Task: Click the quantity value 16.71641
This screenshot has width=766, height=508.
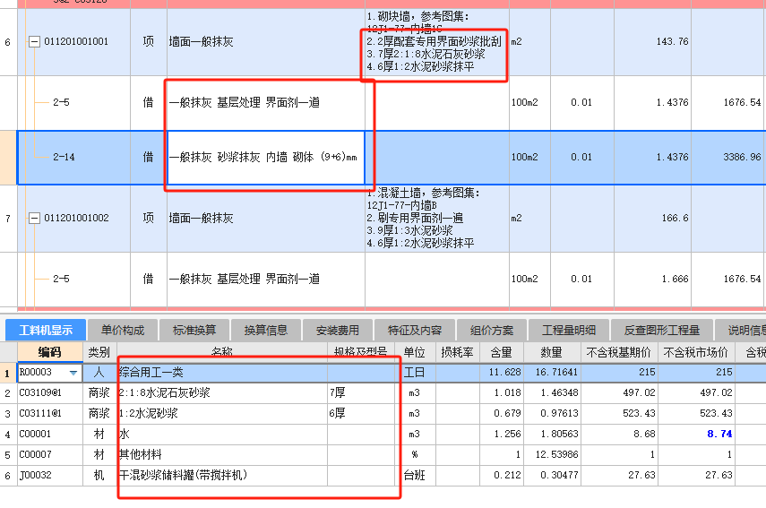Action: pyautogui.click(x=556, y=372)
